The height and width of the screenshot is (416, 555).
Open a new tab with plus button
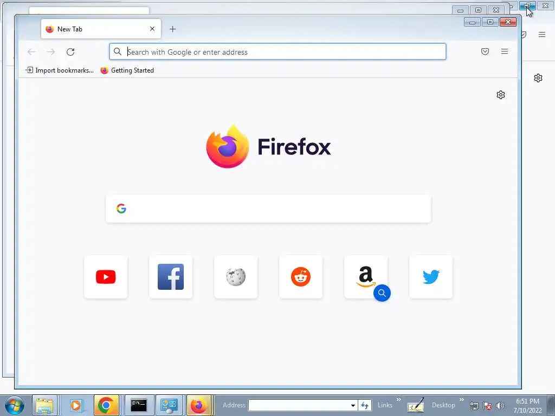point(173,29)
